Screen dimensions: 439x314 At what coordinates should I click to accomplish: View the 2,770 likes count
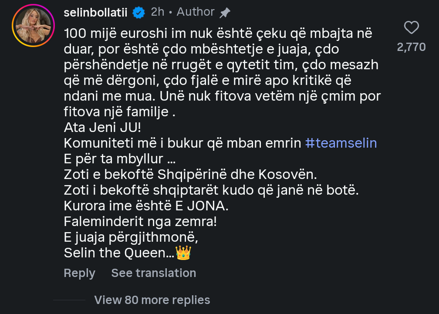[x=411, y=47]
